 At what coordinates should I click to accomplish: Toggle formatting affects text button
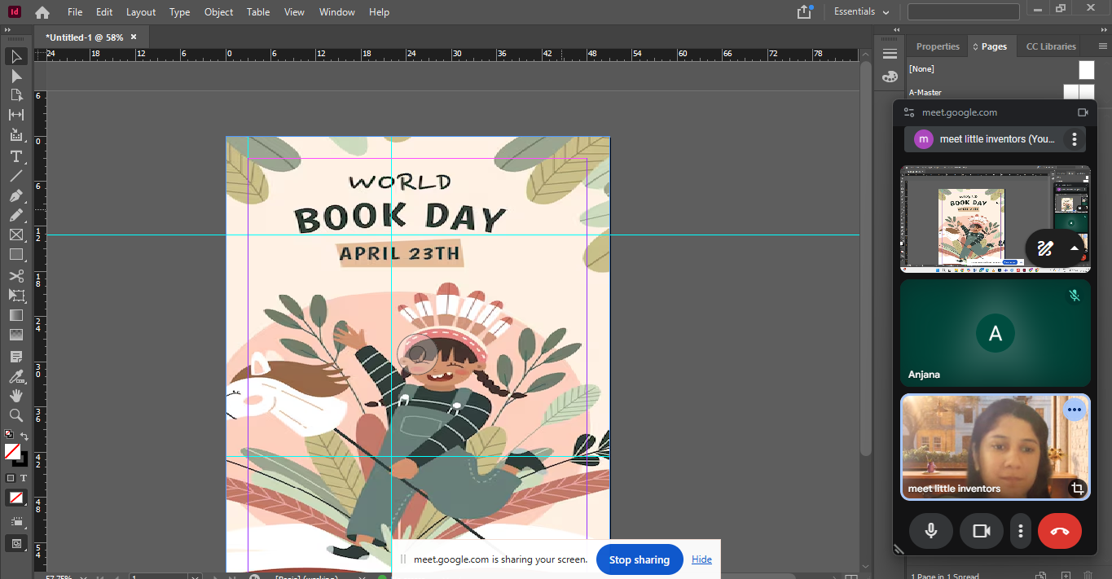24,478
